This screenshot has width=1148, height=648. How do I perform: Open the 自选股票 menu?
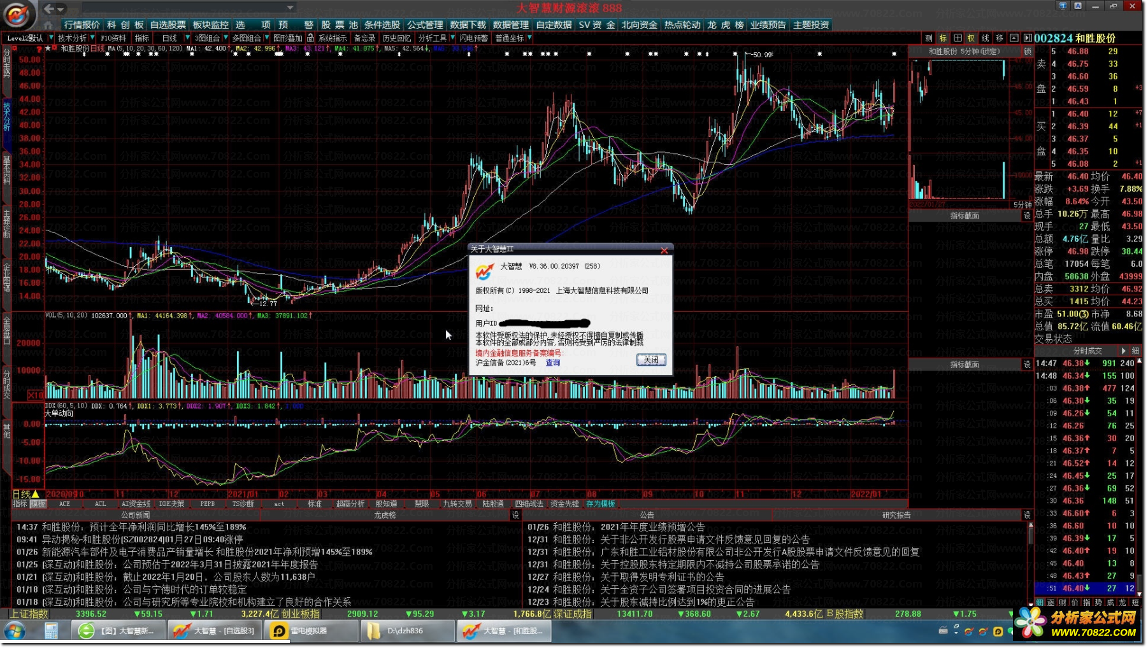pyautogui.click(x=168, y=25)
